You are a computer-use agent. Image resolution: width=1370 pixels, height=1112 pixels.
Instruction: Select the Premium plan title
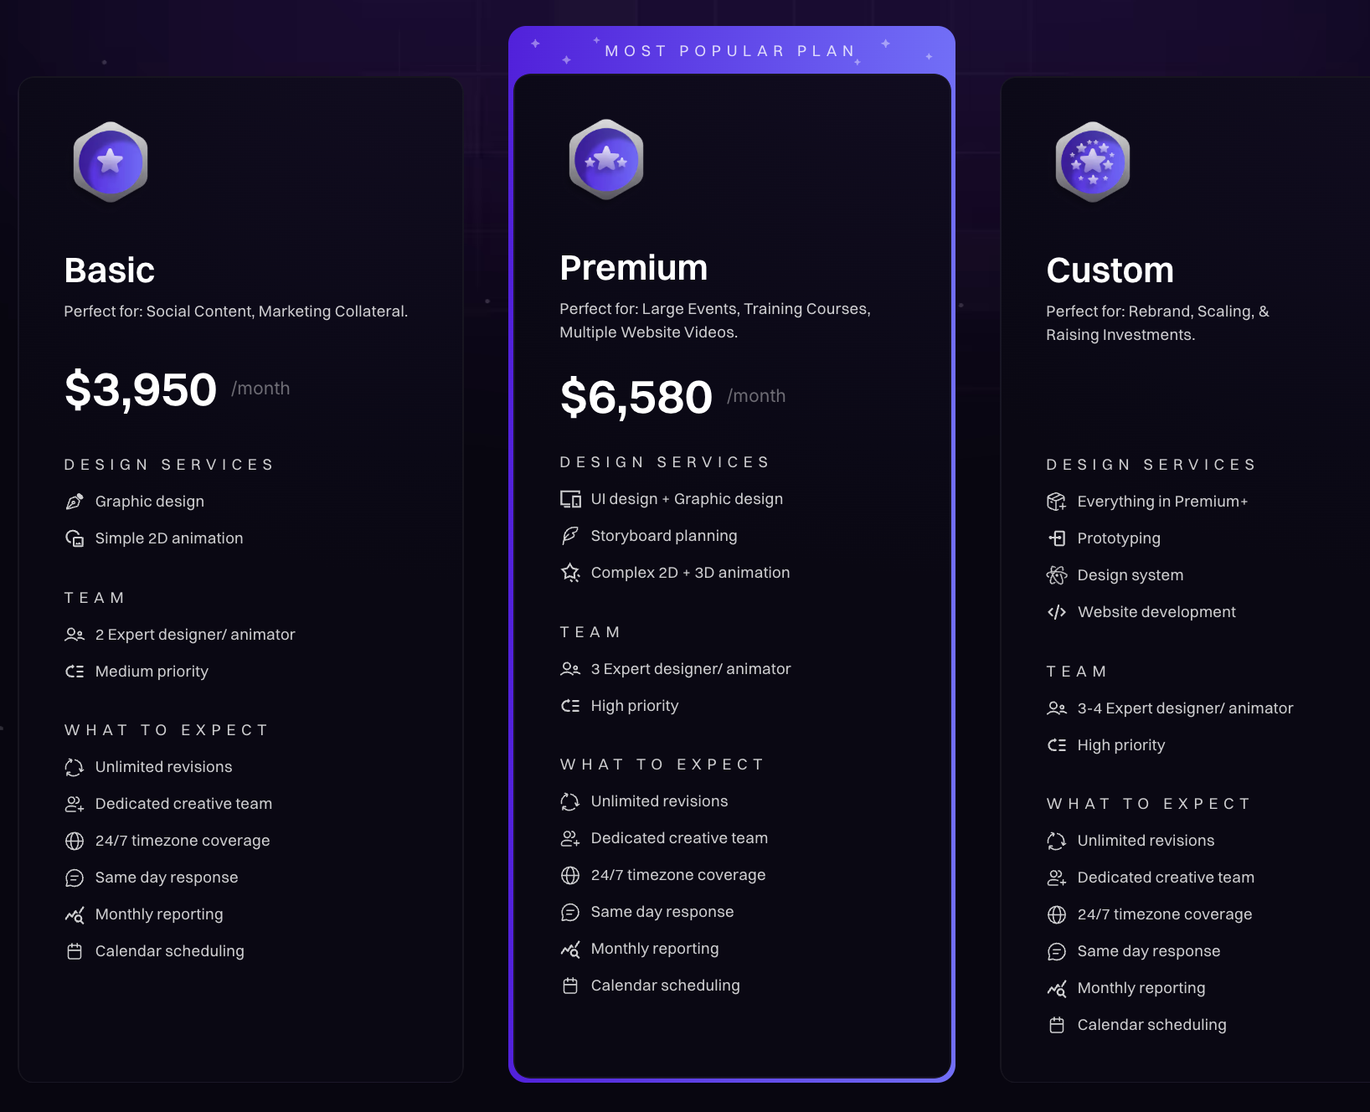coord(634,268)
